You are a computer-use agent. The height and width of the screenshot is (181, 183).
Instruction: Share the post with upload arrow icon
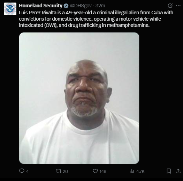pyautogui.click(x=178, y=171)
